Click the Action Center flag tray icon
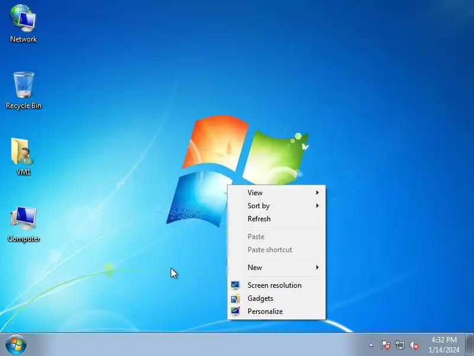The height and width of the screenshot is (356, 474). 386,345
